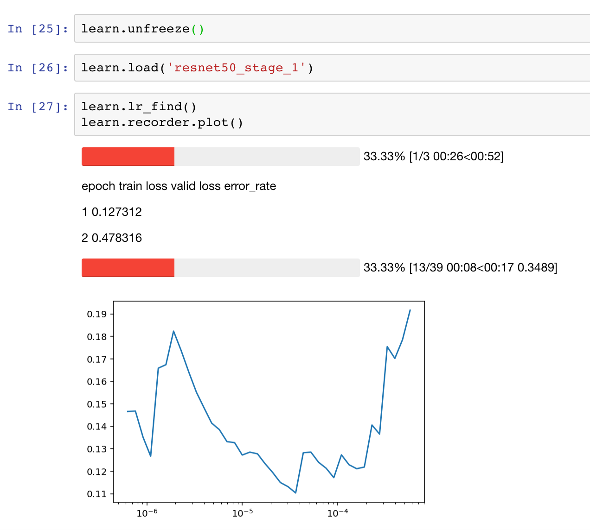This screenshot has width=590, height=530.
Task: Click the 'epoch train loss valid loss error_rate' header
Action: pos(179,186)
